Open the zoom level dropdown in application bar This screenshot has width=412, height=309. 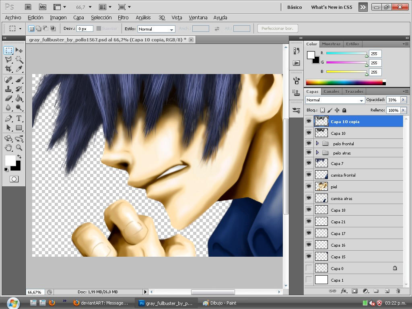tap(91, 7)
